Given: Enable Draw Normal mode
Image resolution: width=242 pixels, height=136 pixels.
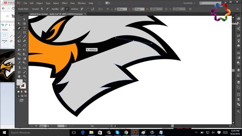Looking at the screenshot, I should pos(19,96).
